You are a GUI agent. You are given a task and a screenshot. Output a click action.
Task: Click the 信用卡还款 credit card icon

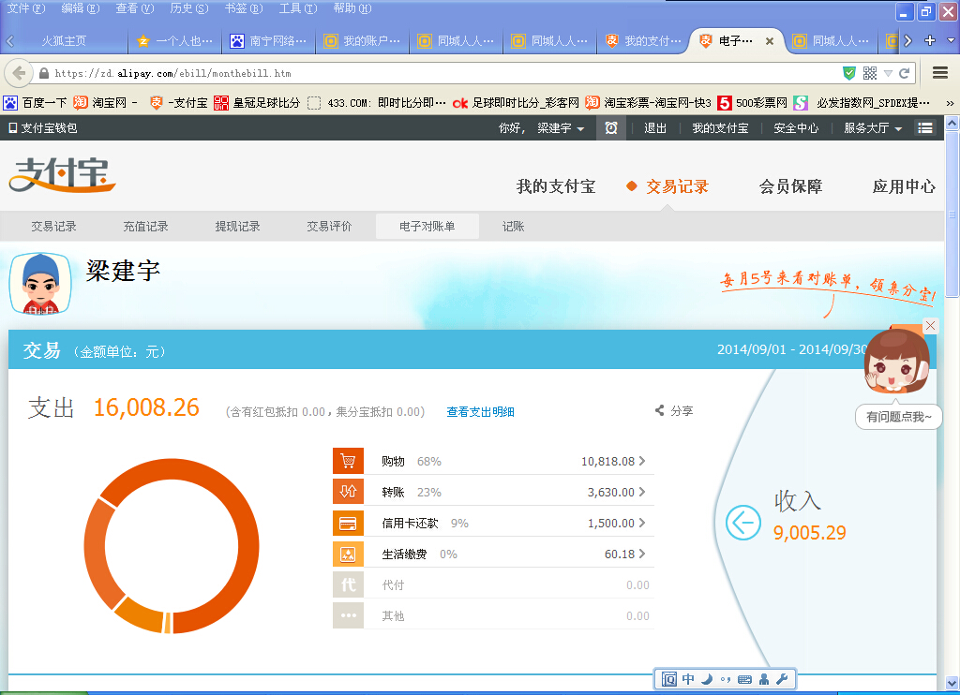click(348, 524)
